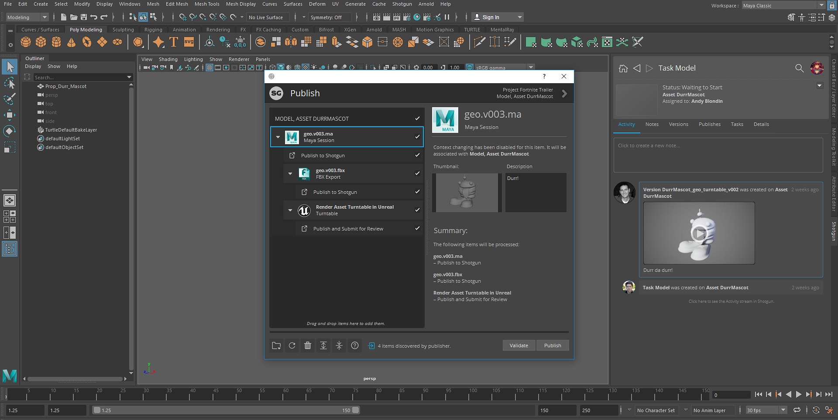Go back in Shotgun Panel
This screenshot has width=838, height=420.
637,68
